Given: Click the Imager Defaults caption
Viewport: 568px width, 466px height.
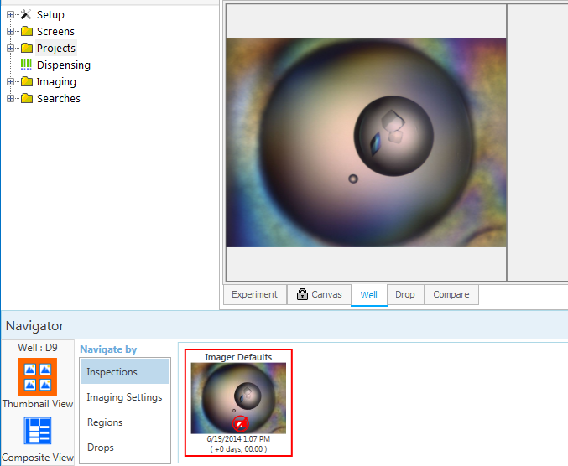Looking at the screenshot, I should pos(238,357).
